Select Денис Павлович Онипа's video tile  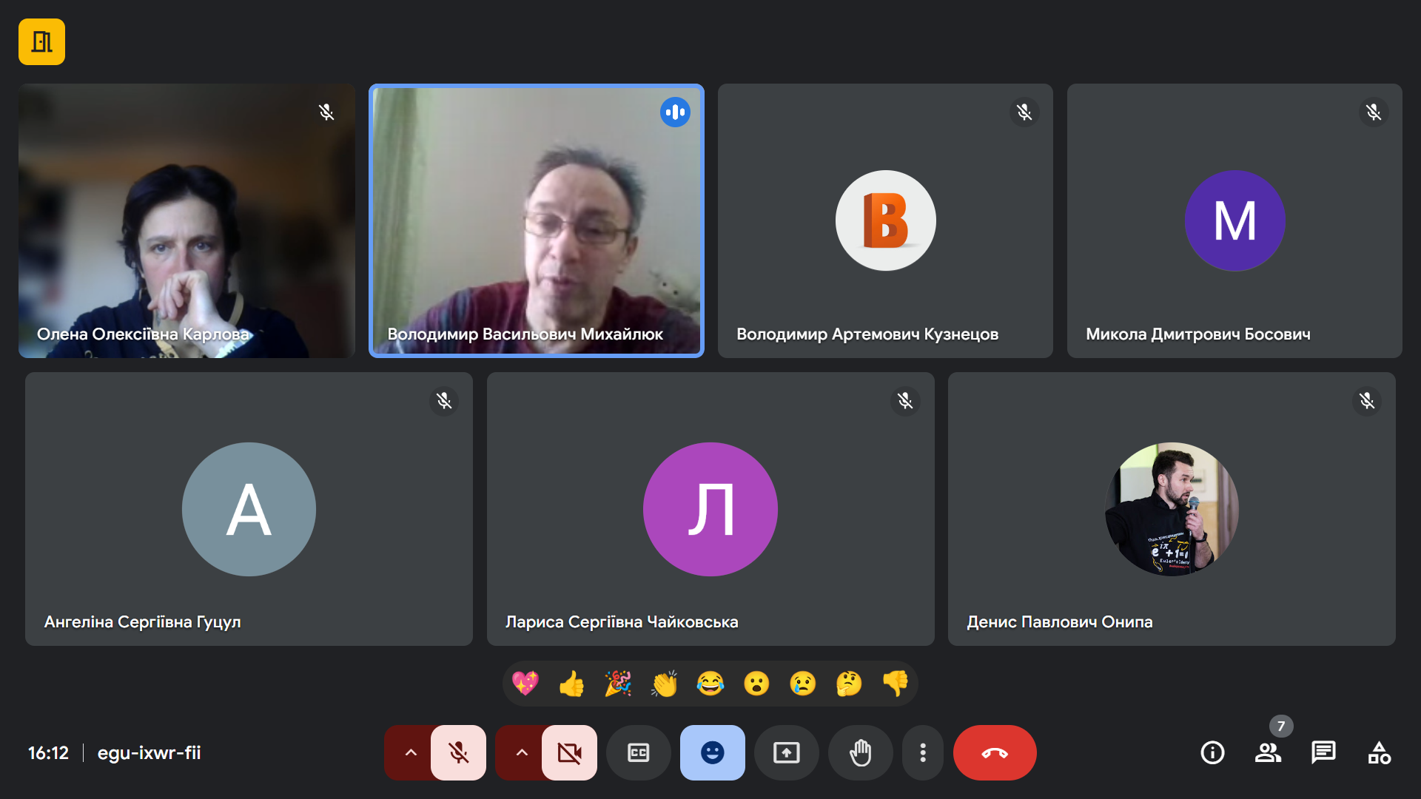1172,509
